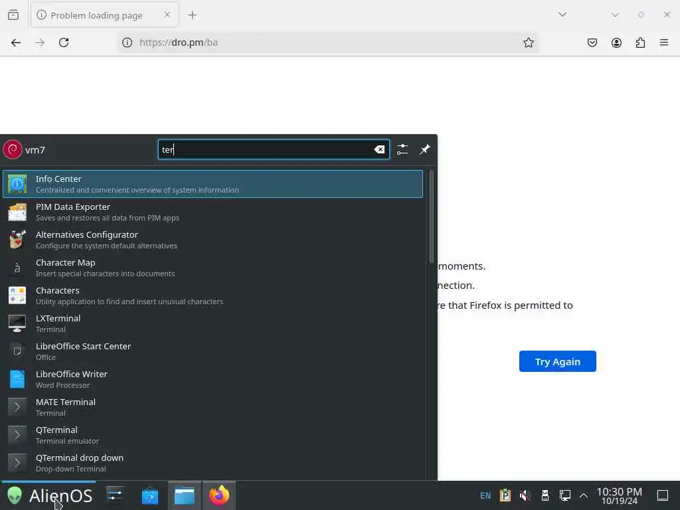Launch the Characters utility
The height and width of the screenshot is (510, 680).
pos(212,296)
